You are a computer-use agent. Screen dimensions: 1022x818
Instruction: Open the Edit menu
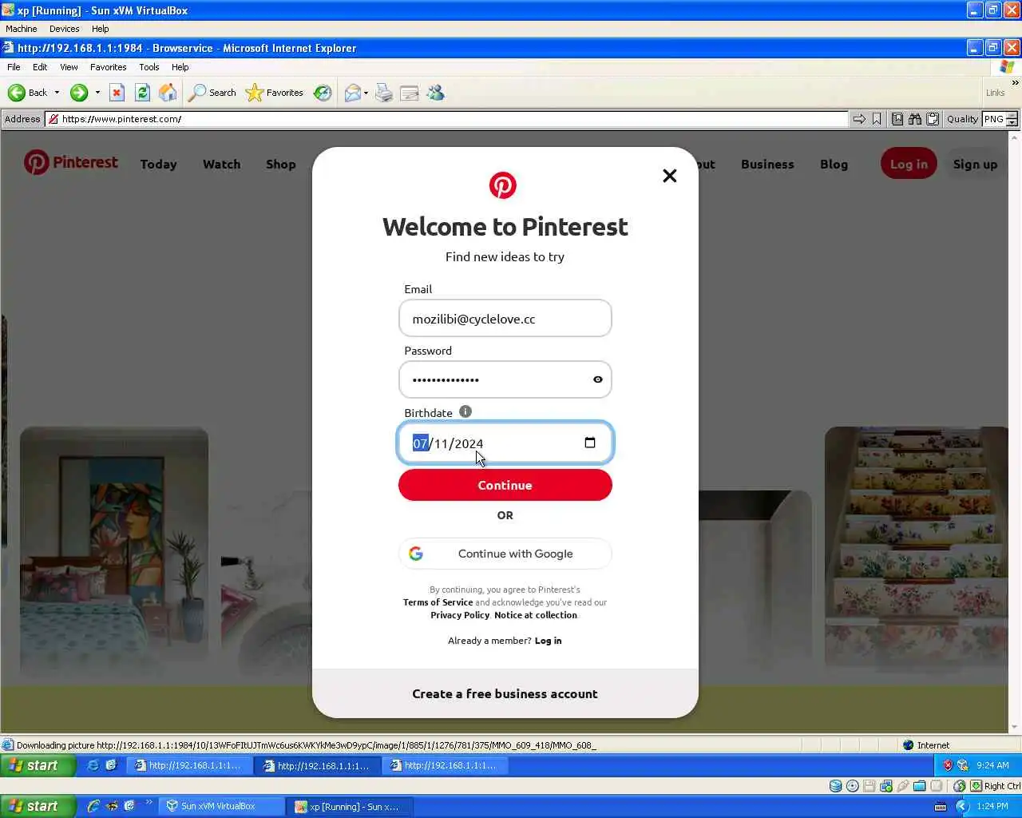(x=40, y=67)
